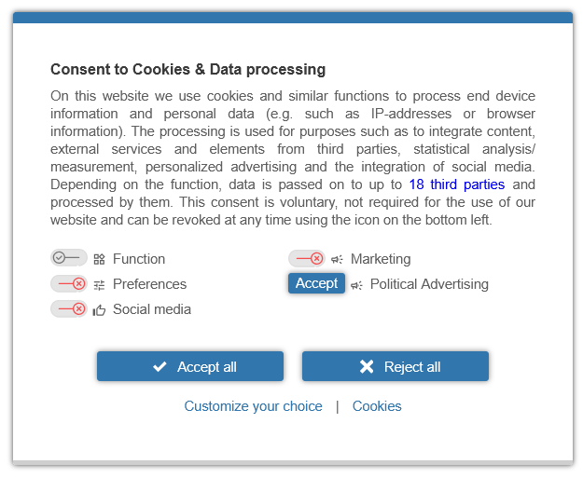
Task: Follow the Cookies link
Action: point(377,406)
